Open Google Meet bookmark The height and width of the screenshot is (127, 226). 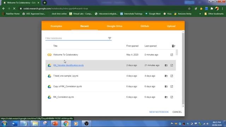point(153,14)
